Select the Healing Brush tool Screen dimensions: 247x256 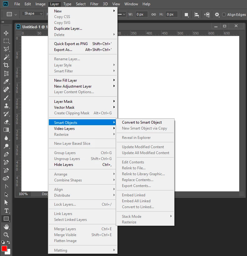click(6, 89)
